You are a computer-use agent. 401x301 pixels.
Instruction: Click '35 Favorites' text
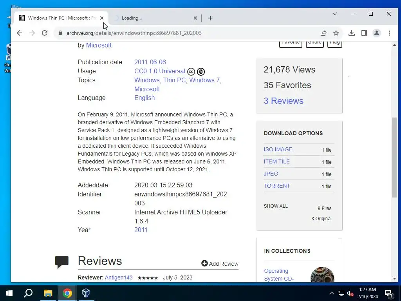pyautogui.click(x=287, y=85)
